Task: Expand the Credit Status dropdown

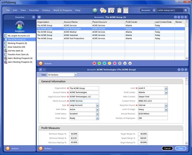Action: point(97,114)
